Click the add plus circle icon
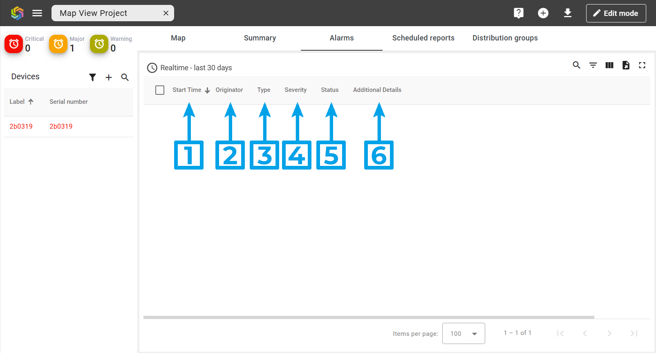Image resolution: width=656 pixels, height=353 pixels. [543, 13]
